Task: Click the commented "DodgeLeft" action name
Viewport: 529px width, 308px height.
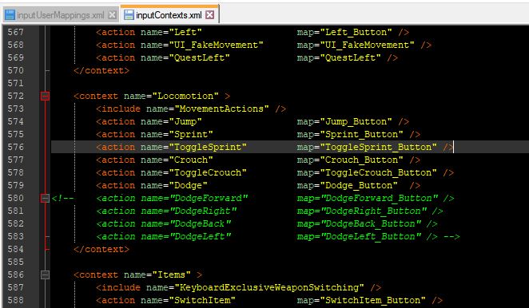Action: pyautogui.click(x=201, y=236)
